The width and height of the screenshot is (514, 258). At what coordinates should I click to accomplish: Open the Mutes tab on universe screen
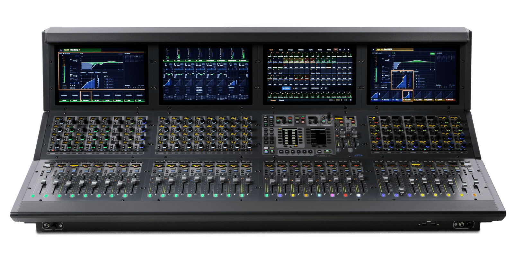pyautogui.click(x=320, y=50)
